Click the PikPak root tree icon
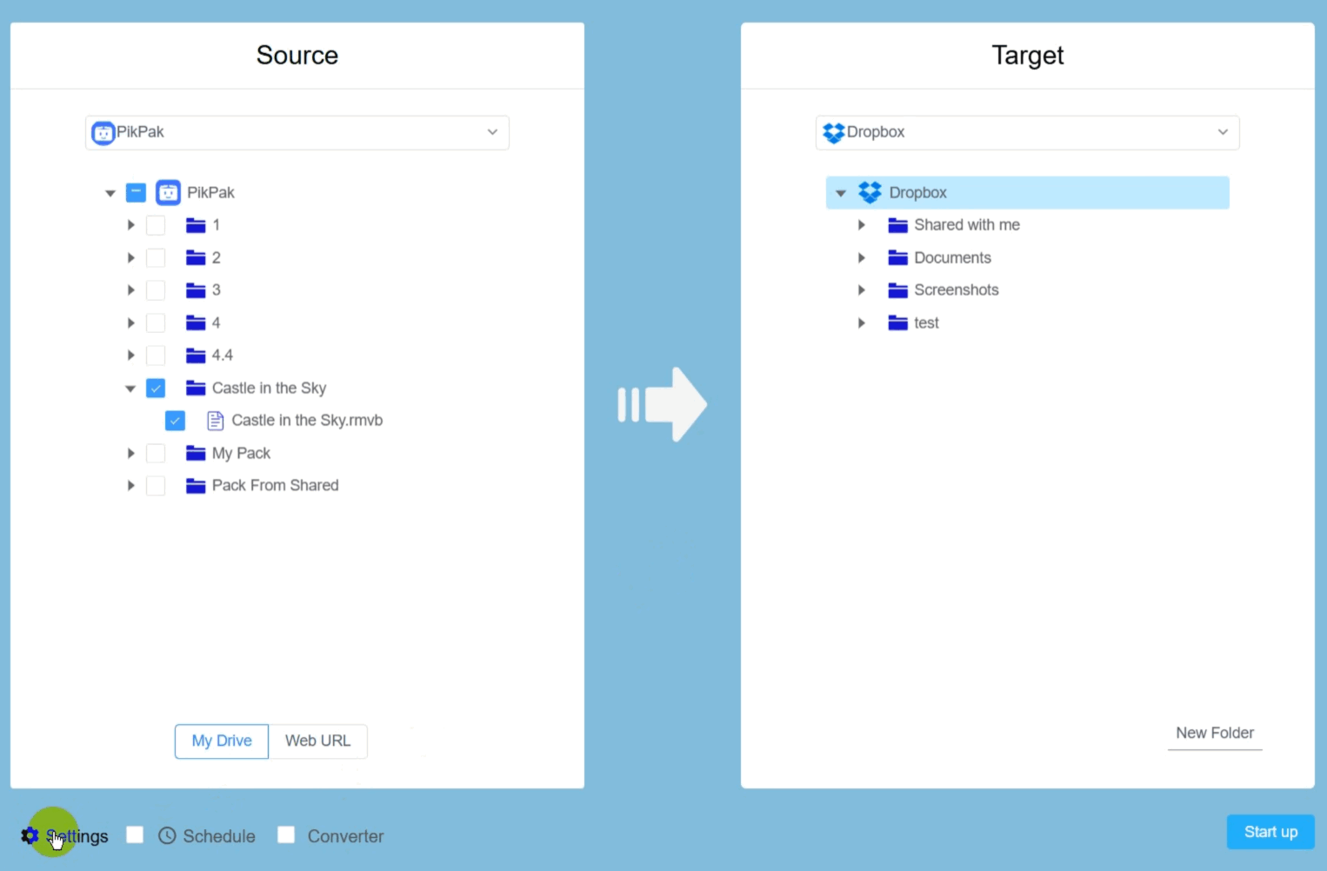Viewport: 1327px width, 871px height. 168,192
